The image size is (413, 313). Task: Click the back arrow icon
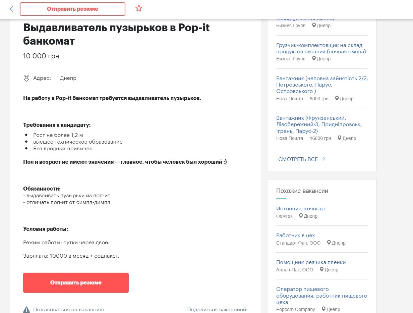[13, 9]
